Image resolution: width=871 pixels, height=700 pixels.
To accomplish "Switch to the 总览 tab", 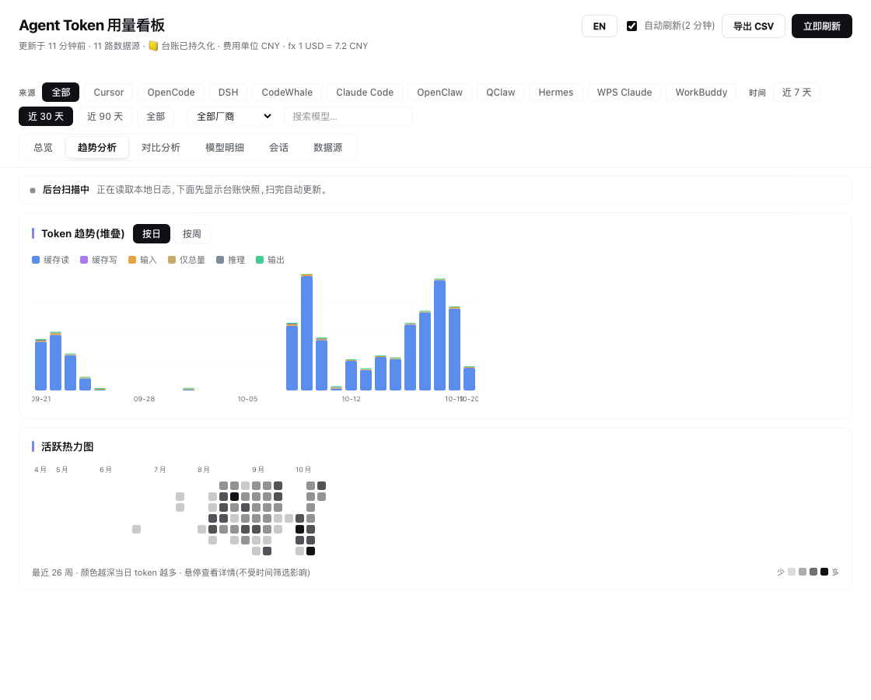I will click(43, 147).
